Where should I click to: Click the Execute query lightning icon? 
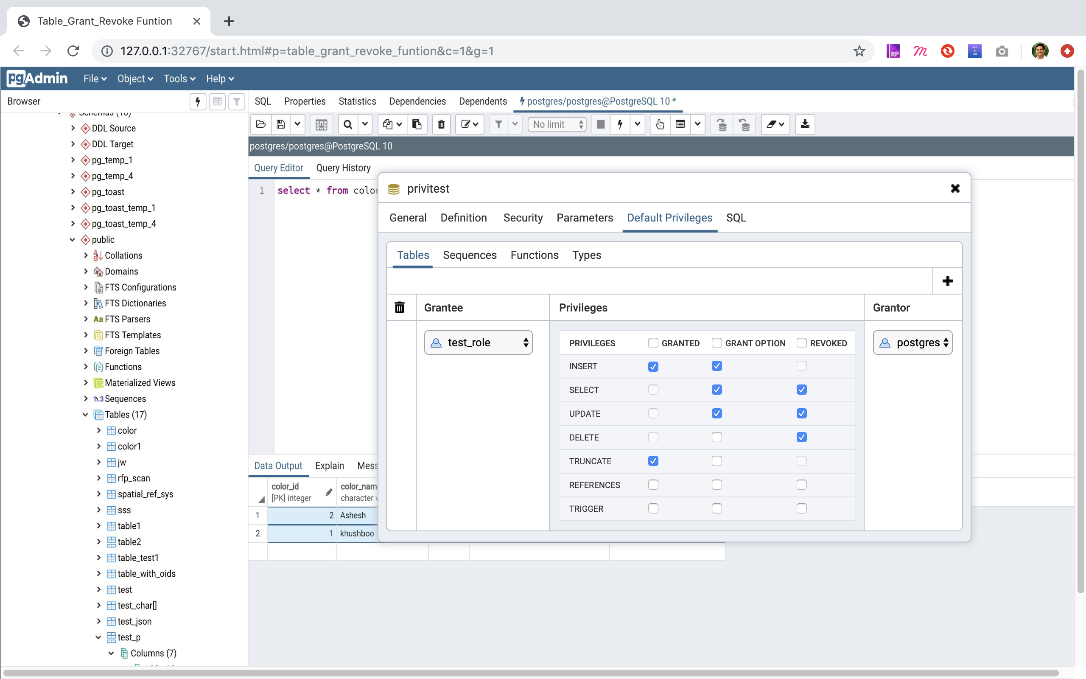pos(620,124)
